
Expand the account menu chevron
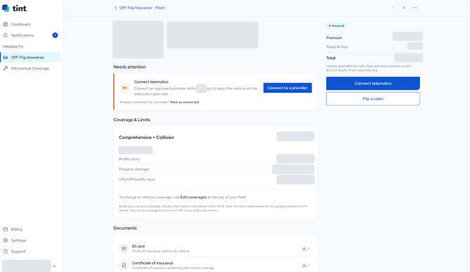coord(54,266)
